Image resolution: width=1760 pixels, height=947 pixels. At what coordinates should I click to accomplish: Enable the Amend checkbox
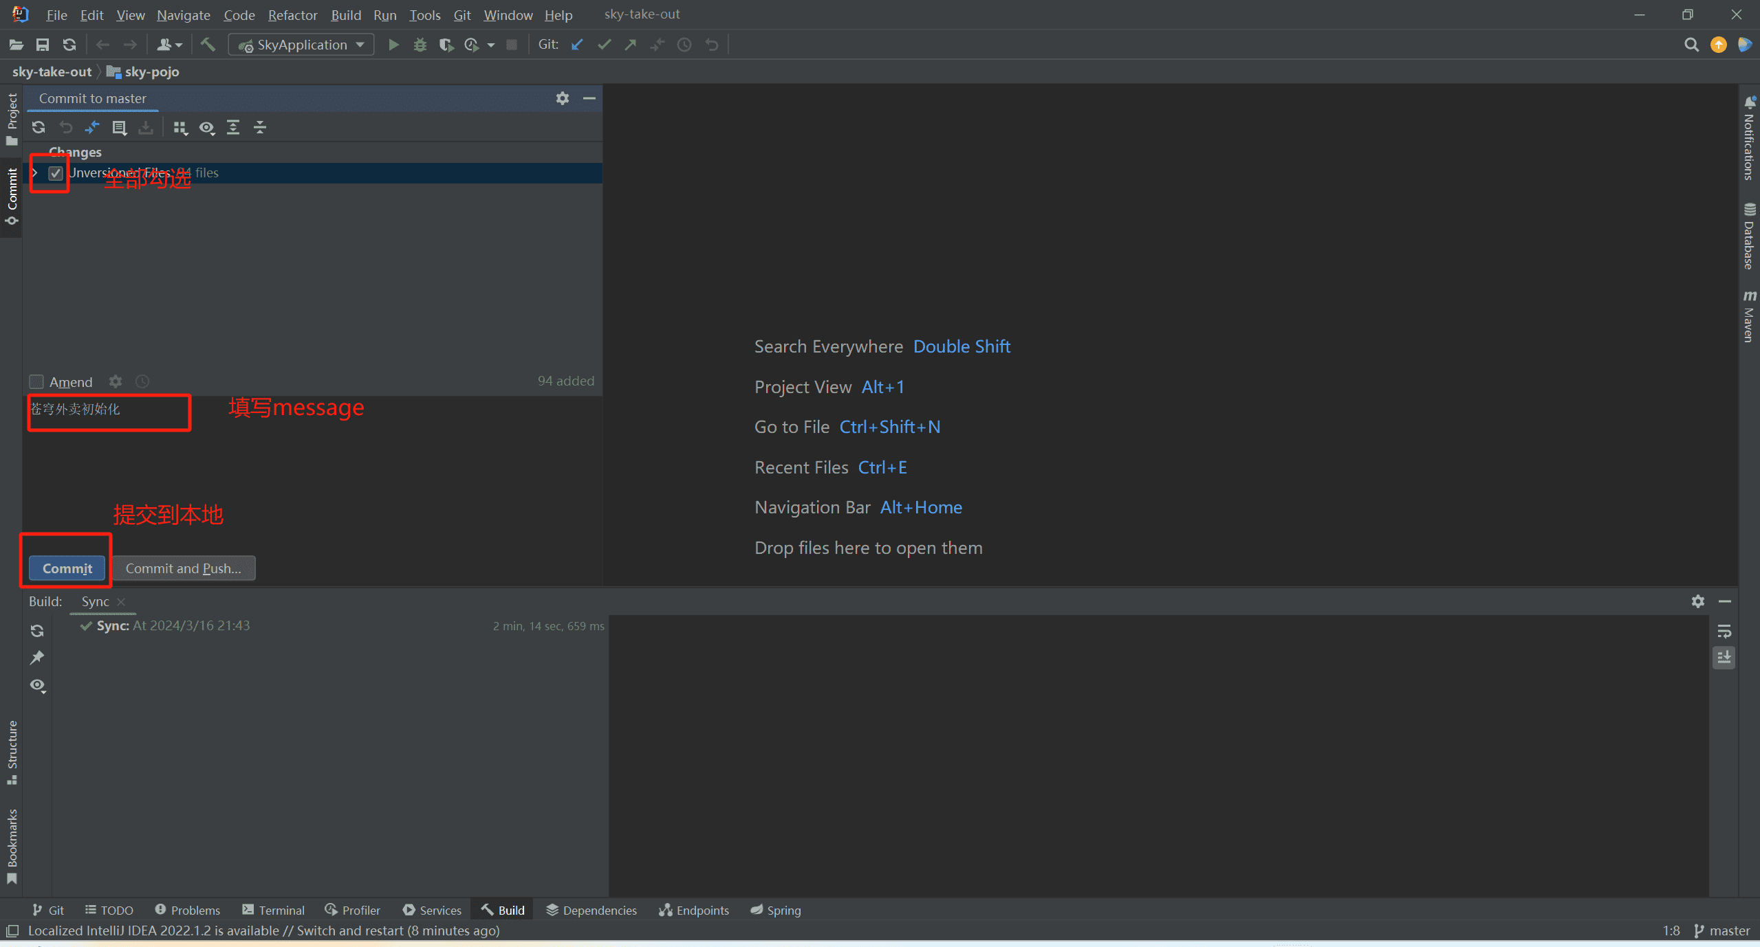36,381
